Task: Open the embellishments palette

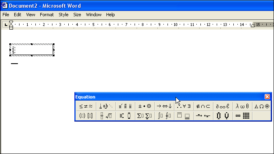Action: click(125, 106)
